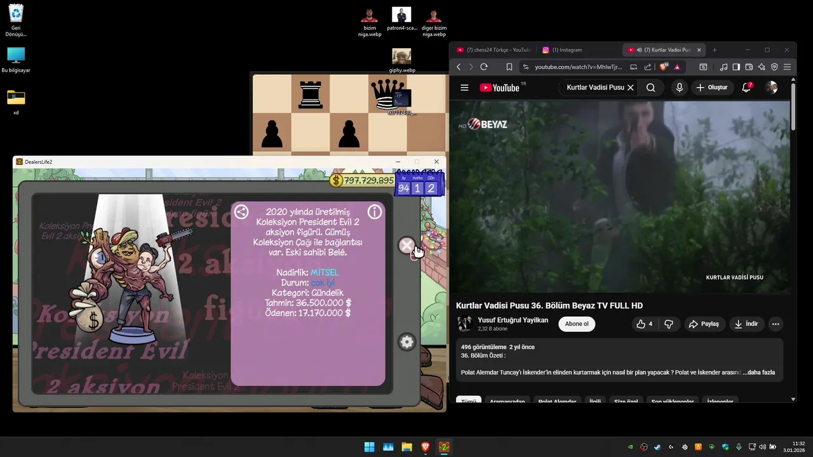This screenshot has width=813, height=457.
Task: Mute the Kurtlar Vadisi tab via speaker icon
Action: (639, 50)
